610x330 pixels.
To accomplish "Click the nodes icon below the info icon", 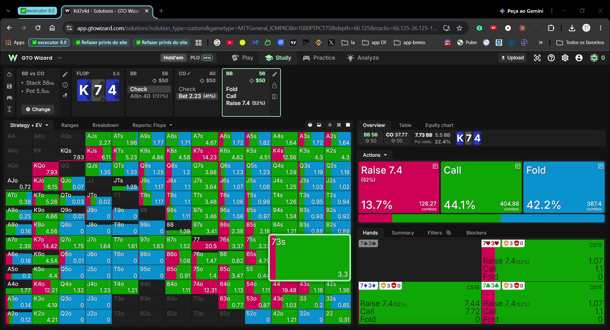I will click(x=65, y=95).
